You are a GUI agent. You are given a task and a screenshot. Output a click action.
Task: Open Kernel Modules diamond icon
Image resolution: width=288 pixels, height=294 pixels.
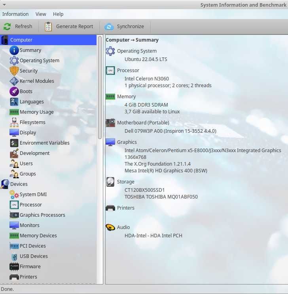pyautogui.click(x=14, y=81)
